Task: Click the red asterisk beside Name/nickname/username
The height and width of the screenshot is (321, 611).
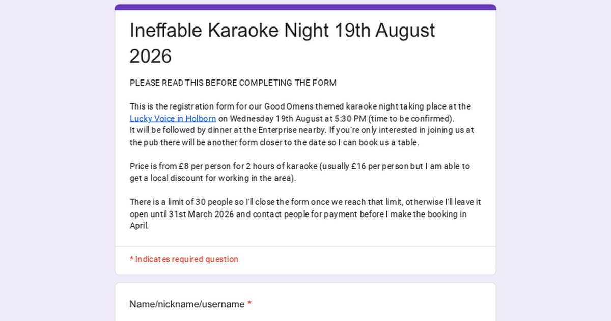Action: (x=249, y=304)
